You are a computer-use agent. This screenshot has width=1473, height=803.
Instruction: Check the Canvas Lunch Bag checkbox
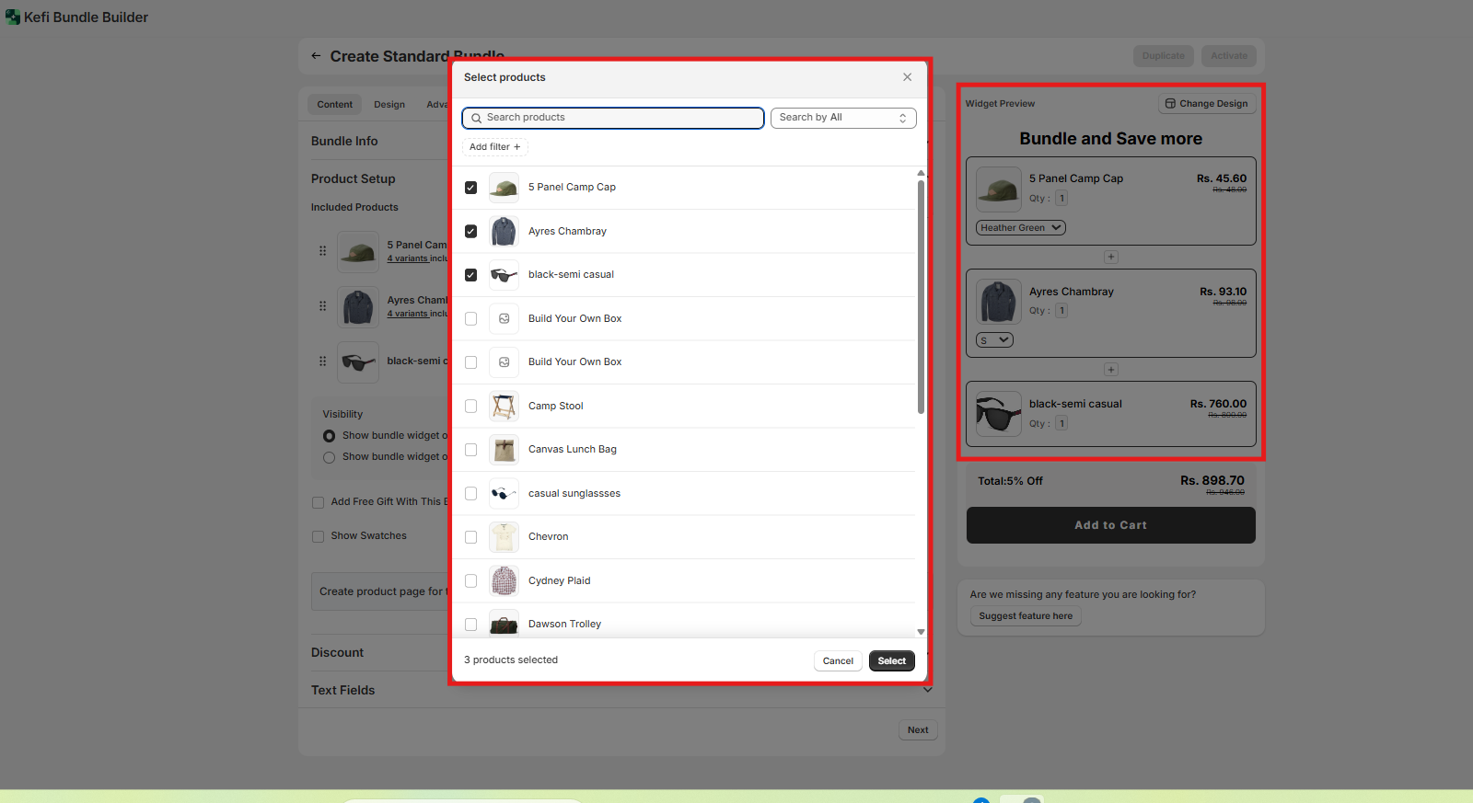pyautogui.click(x=470, y=450)
